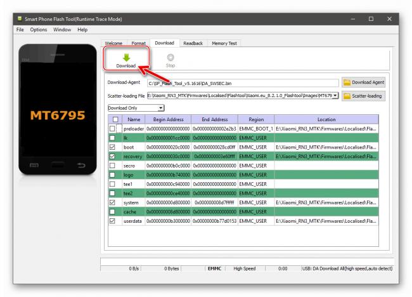Click the Stop icon button
The width and height of the screenshot is (412, 297).
(171, 60)
